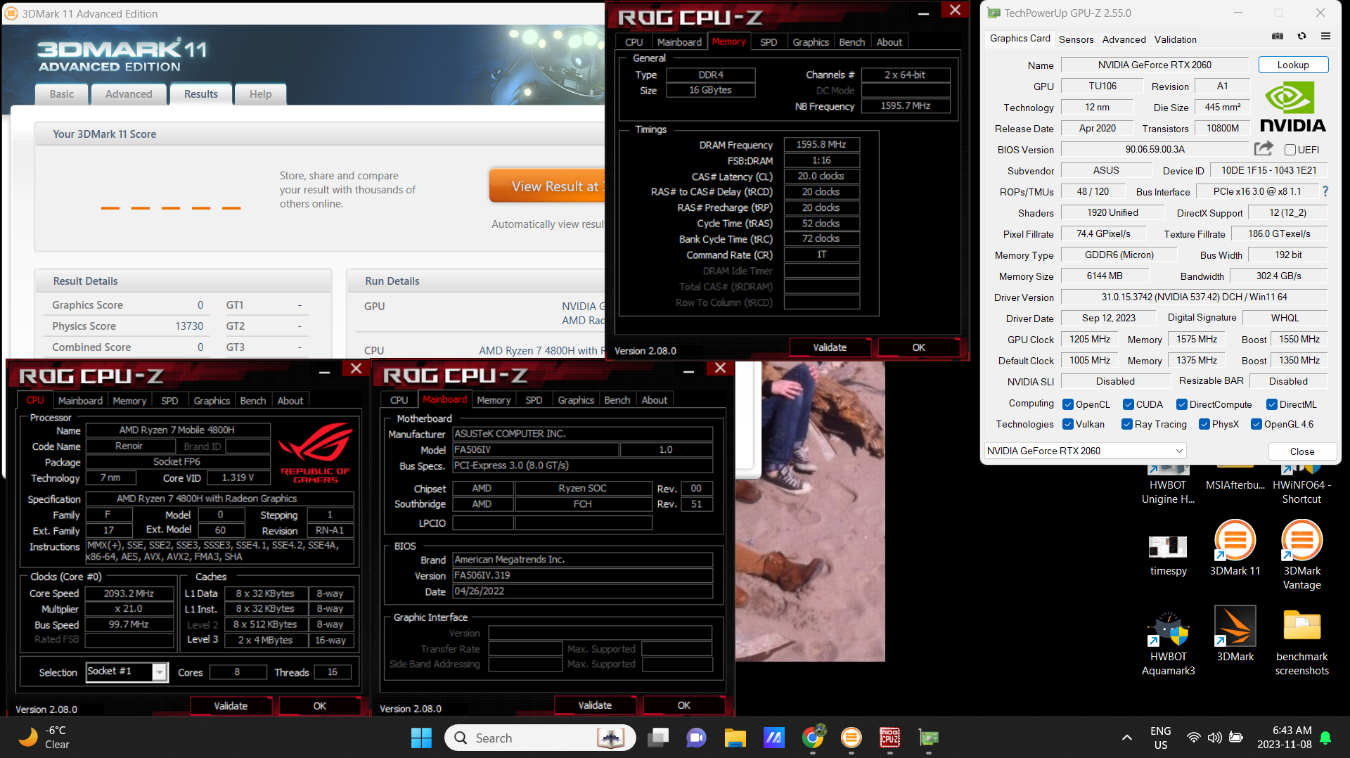Click the NVIDIA logo in GPU-Z
The image size is (1350, 758).
pyautogui.click(x=1292, y=107)
